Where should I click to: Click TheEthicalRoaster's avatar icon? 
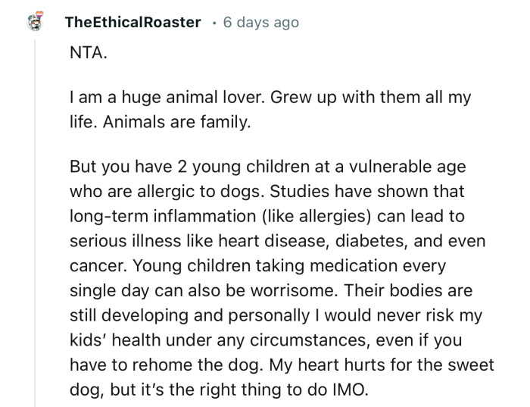[x=34, y=22]
